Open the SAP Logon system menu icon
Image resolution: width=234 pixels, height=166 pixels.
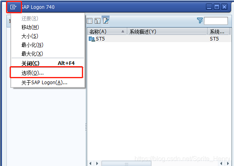tap(13, 7)
